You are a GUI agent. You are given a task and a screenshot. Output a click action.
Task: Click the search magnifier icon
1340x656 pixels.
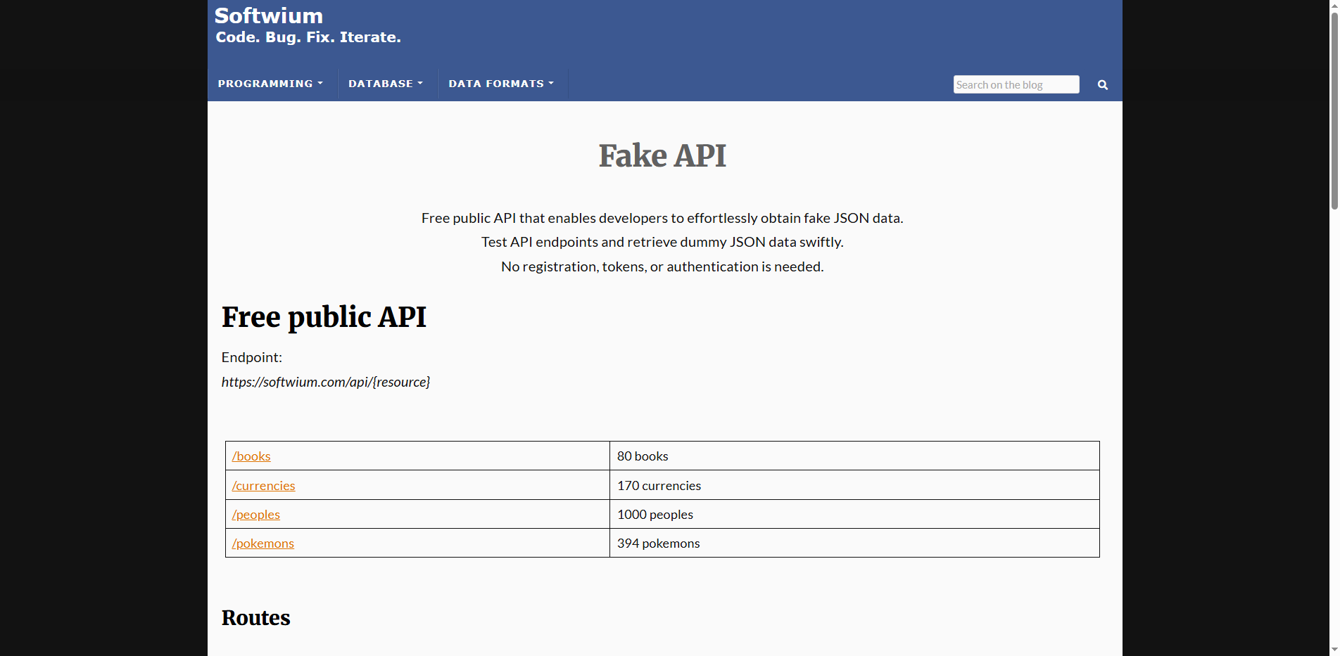coord(1102,84)
